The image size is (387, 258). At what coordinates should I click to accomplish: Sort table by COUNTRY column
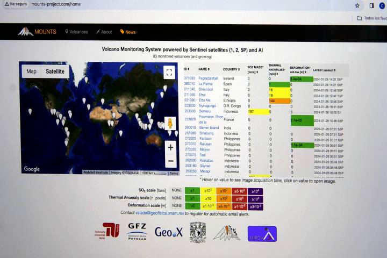[231, 69]
